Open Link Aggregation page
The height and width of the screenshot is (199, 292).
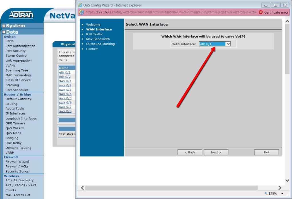tap(19, 60)
